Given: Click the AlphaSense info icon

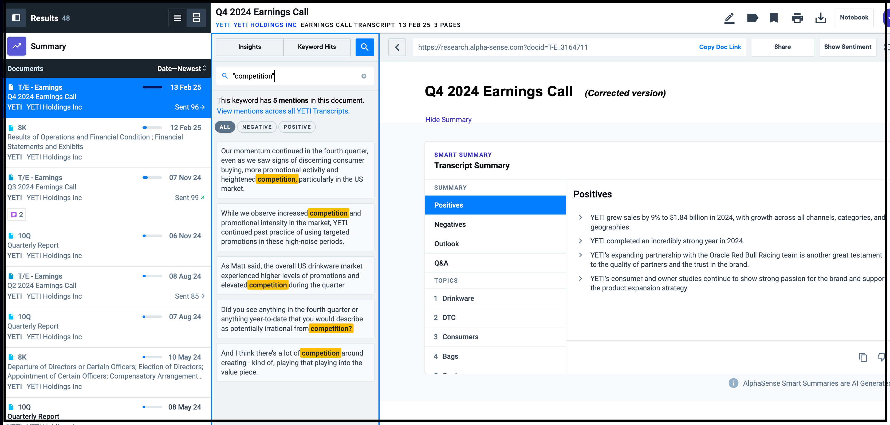Looking at the screenshot, I should tap(733, 383).
